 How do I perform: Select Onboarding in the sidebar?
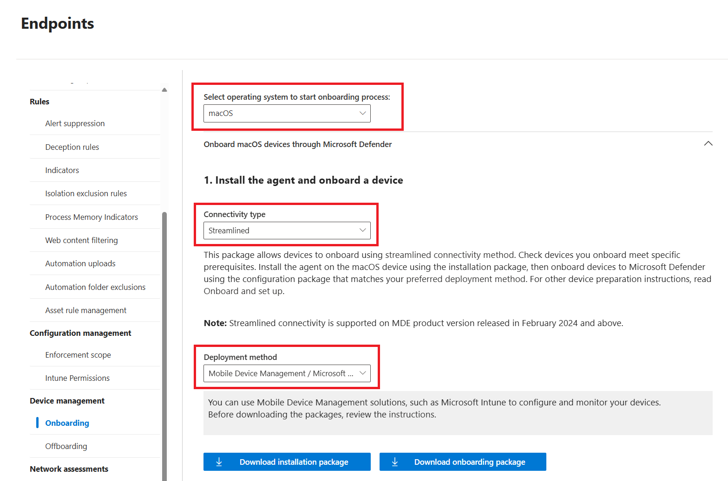pos(67,423)
